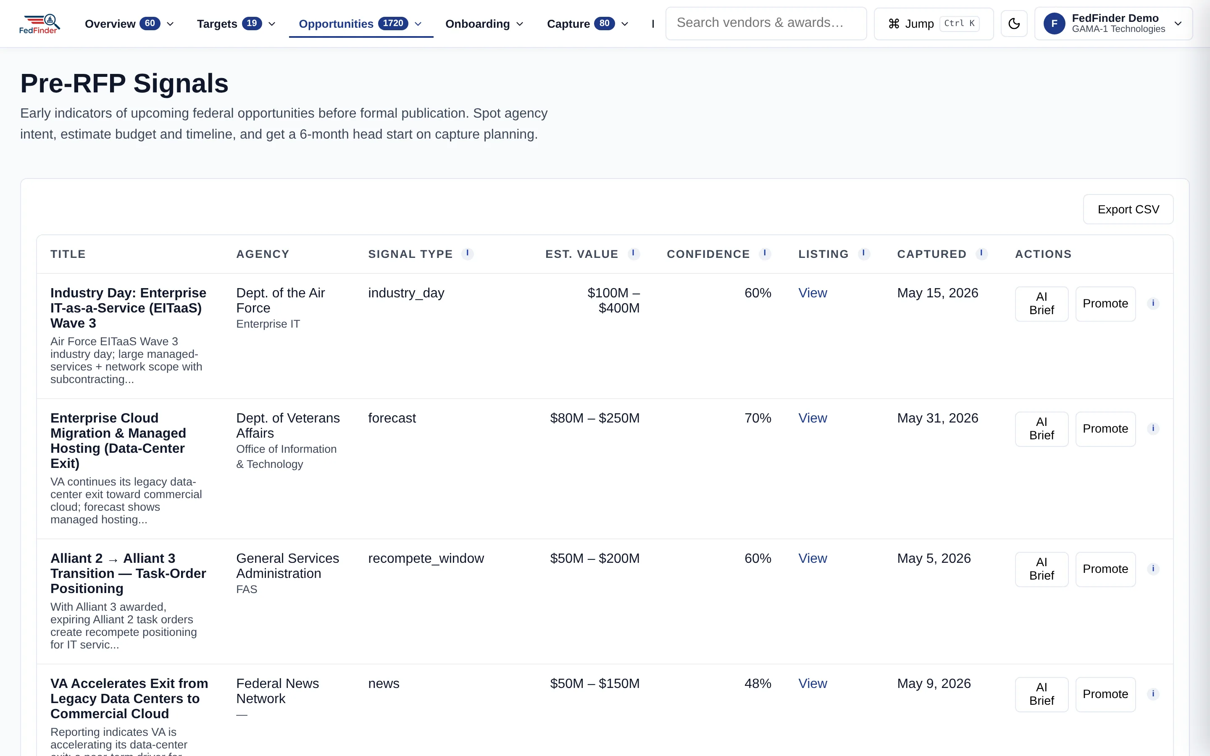
Task: Open info icon for Alliant 2 transition row
Action: (x=1153, y=569)
